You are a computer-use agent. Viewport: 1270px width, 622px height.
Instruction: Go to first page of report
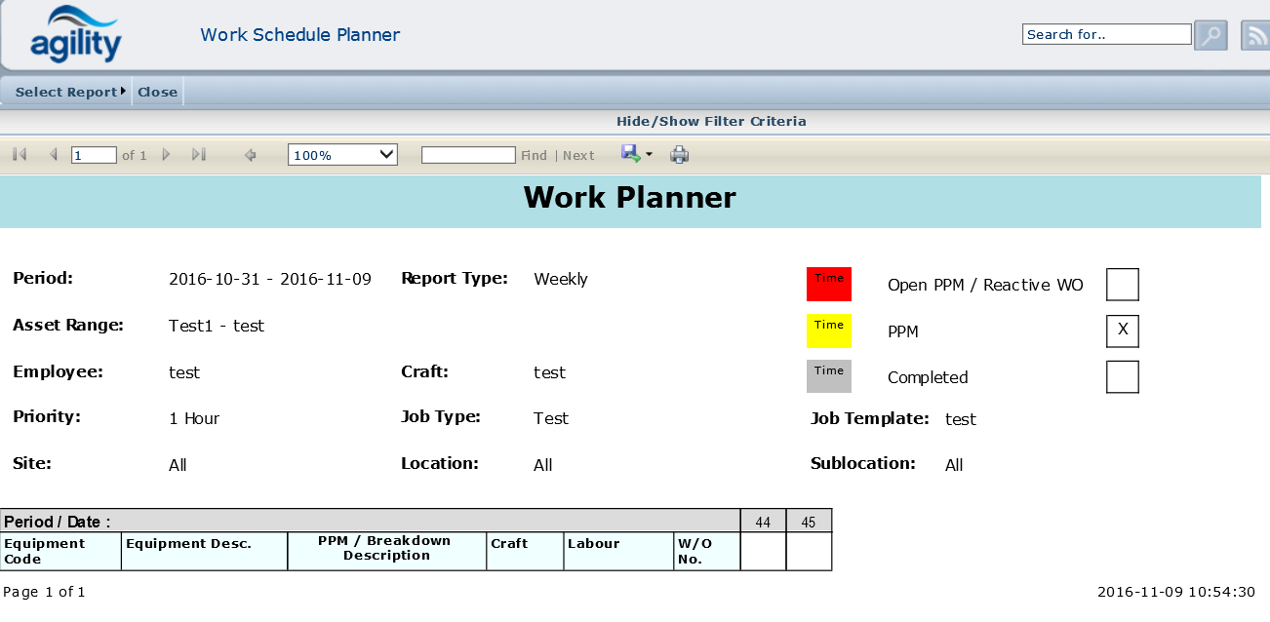20,154
